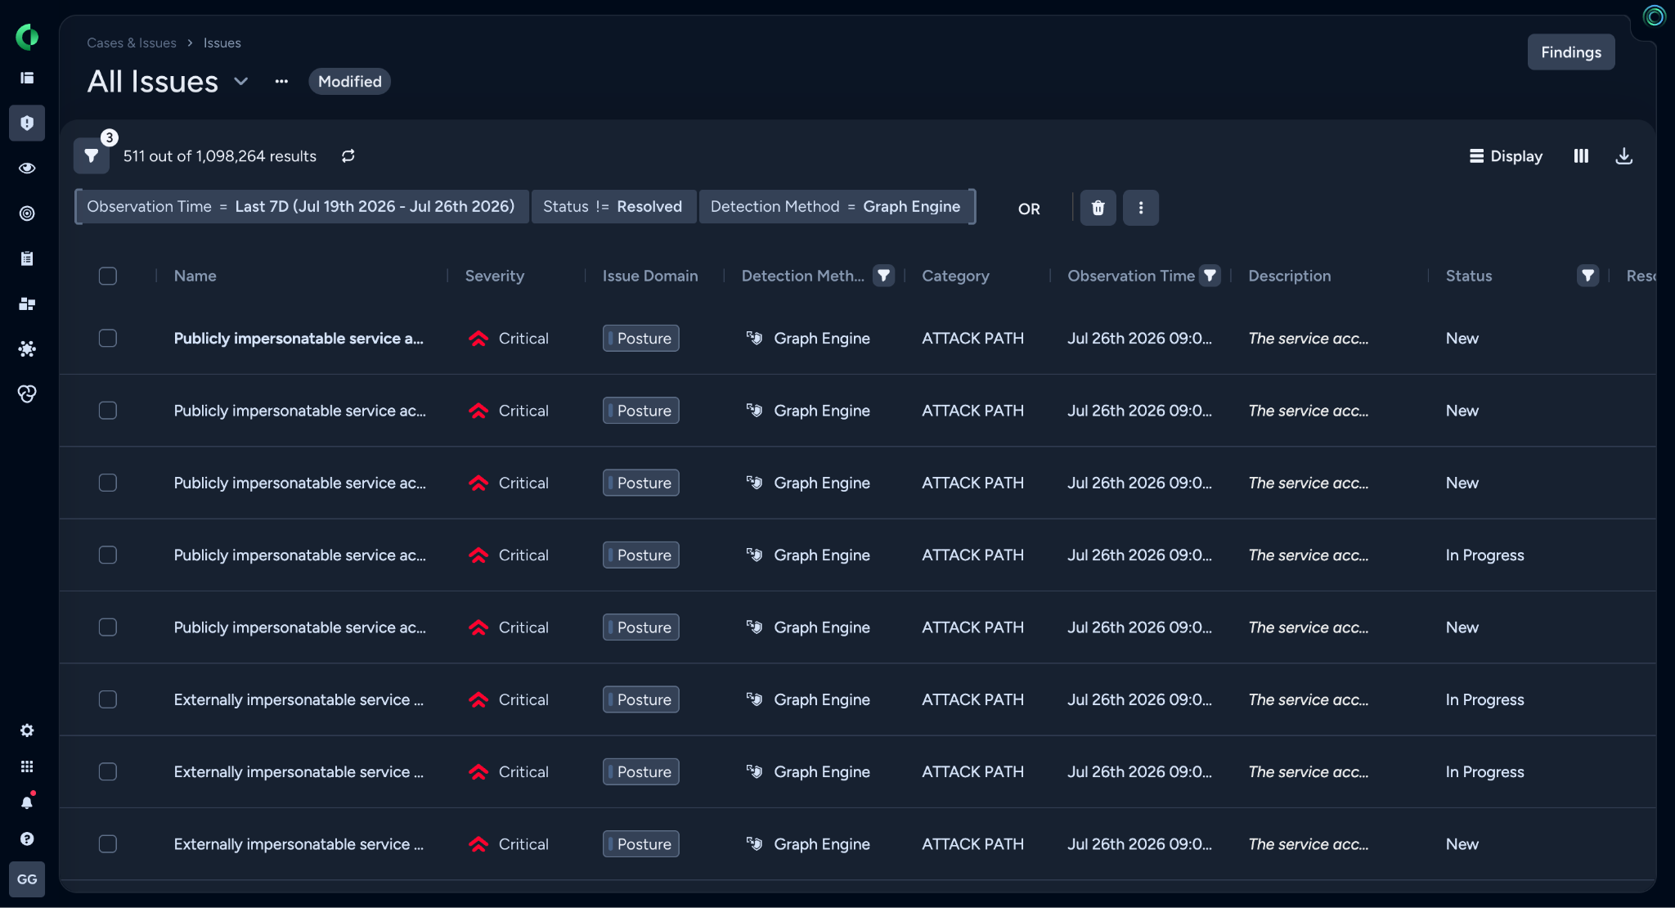Viewport: 1675px width, 908px height.
Task: Click the OR filter operator
Action: click(x=1029, y=209)
